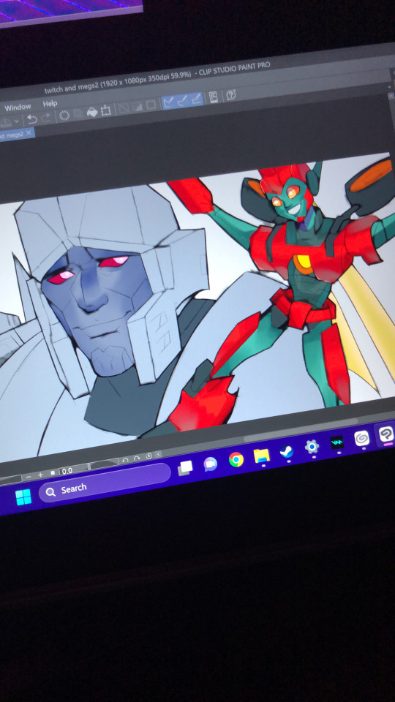The width and height of the screenshot is (395, 702).
Task: Close the 'megs2' canvas tab
Action: tap(29, 132)
